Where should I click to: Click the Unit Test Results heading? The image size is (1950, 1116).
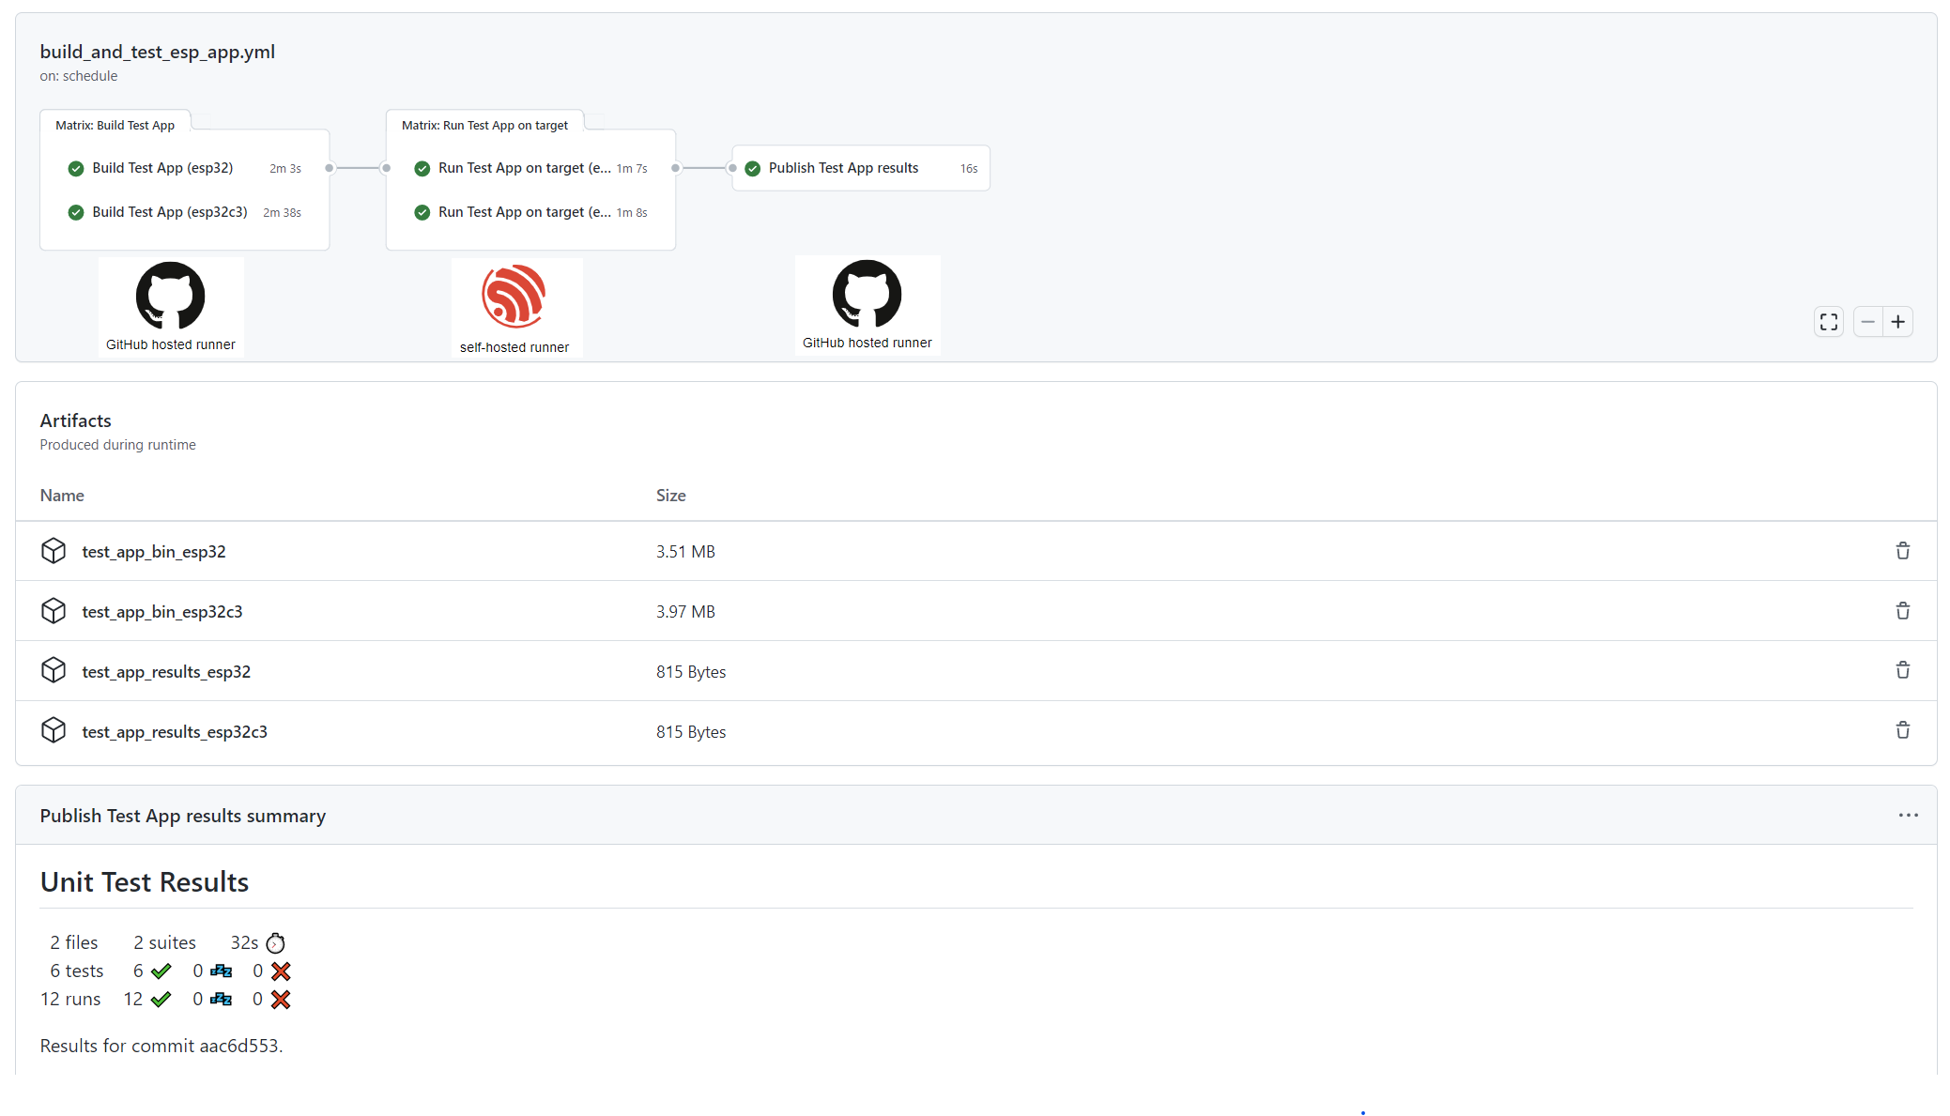[x=145, y=882]
